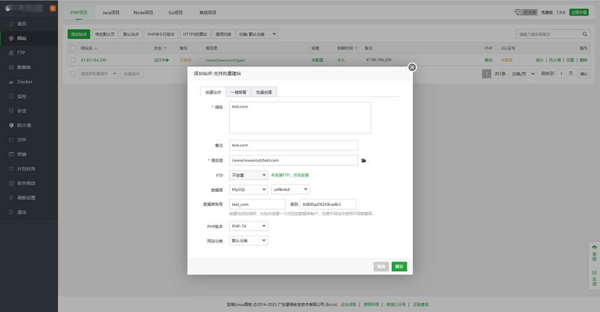Tick the checkbox in the batch operation row
600x312 pixels.
tap(73, 74)
